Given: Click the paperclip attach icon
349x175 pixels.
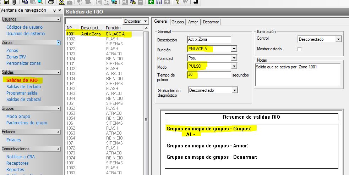Looking at the screenshot, I should click(14, 2).
